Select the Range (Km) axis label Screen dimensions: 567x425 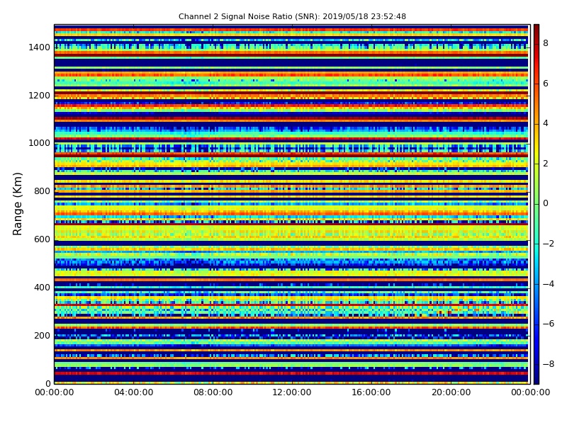click(17, 204)
